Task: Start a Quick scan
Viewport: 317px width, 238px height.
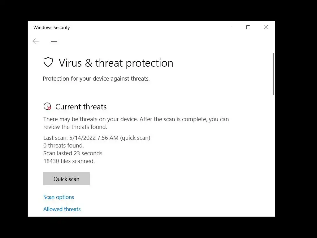Action: [x=67, y=179]
